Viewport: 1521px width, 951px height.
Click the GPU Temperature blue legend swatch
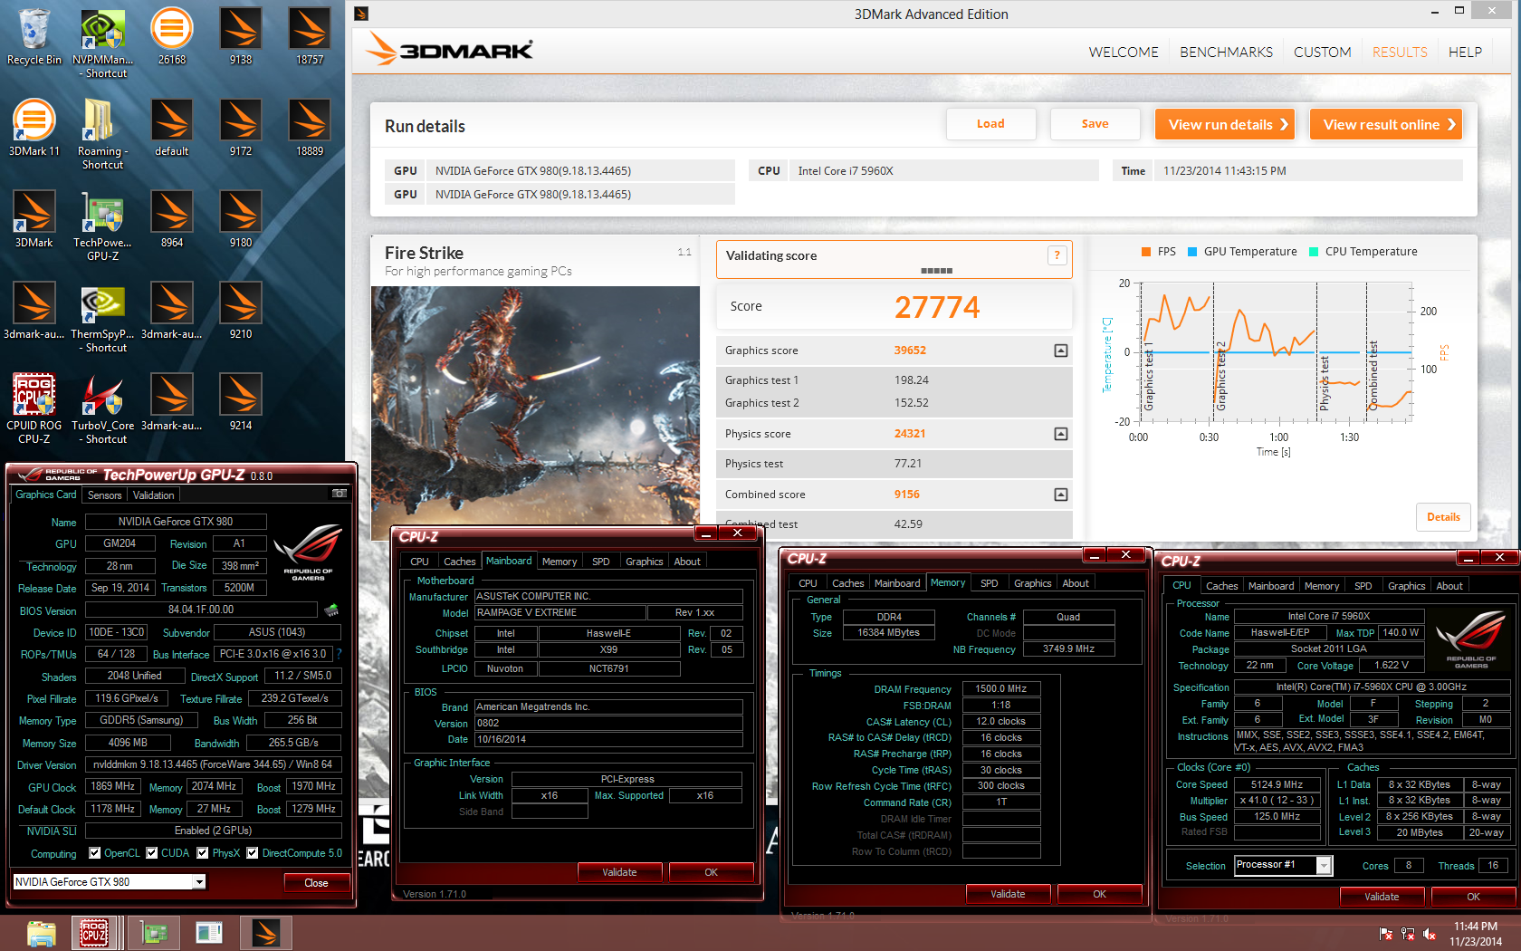click(1192, 252)
